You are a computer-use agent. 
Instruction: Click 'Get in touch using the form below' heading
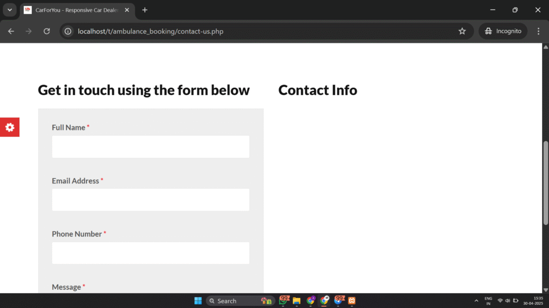pyautogui.click(x=144, y=90)
